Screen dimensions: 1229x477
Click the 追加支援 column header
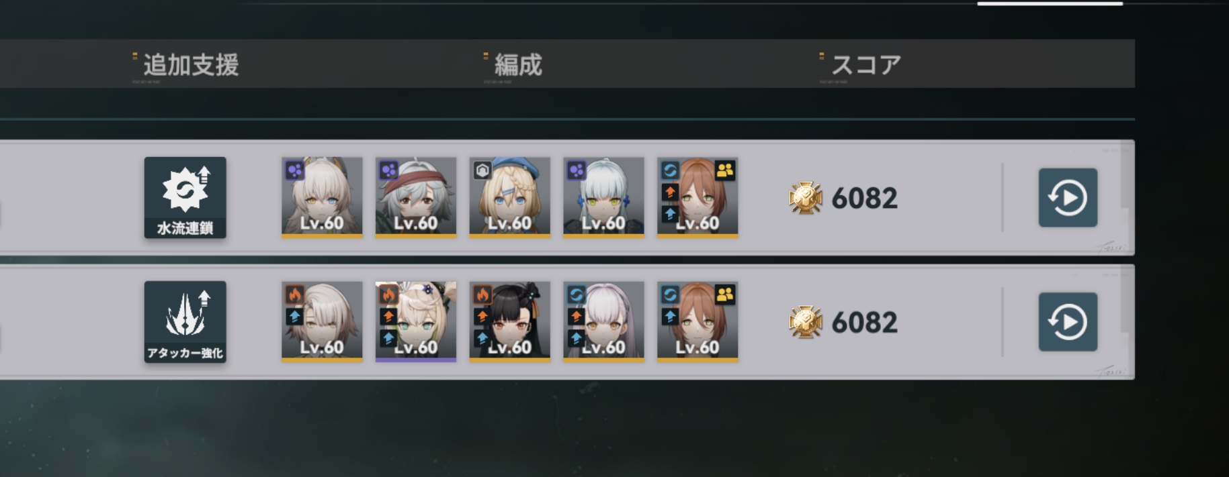[191, 65]
